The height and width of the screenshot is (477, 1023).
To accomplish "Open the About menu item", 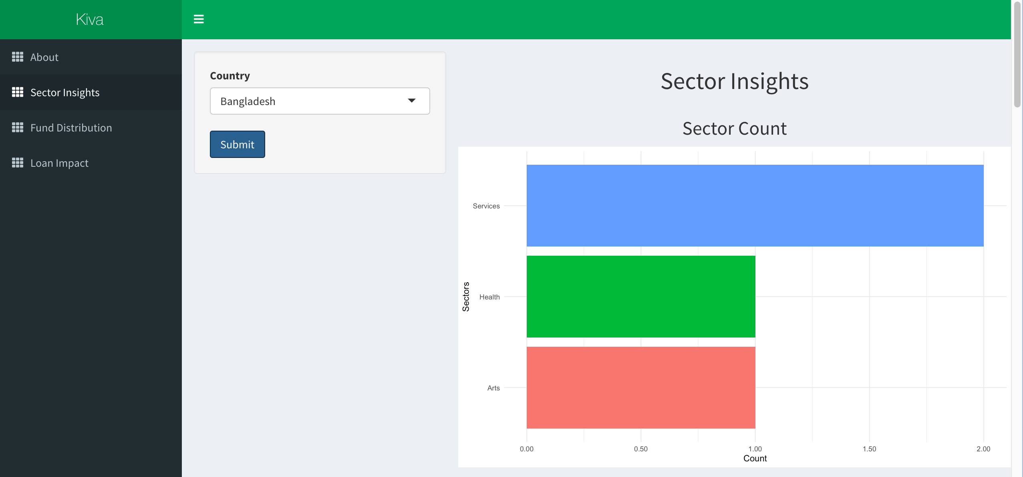I will [44, 57].
